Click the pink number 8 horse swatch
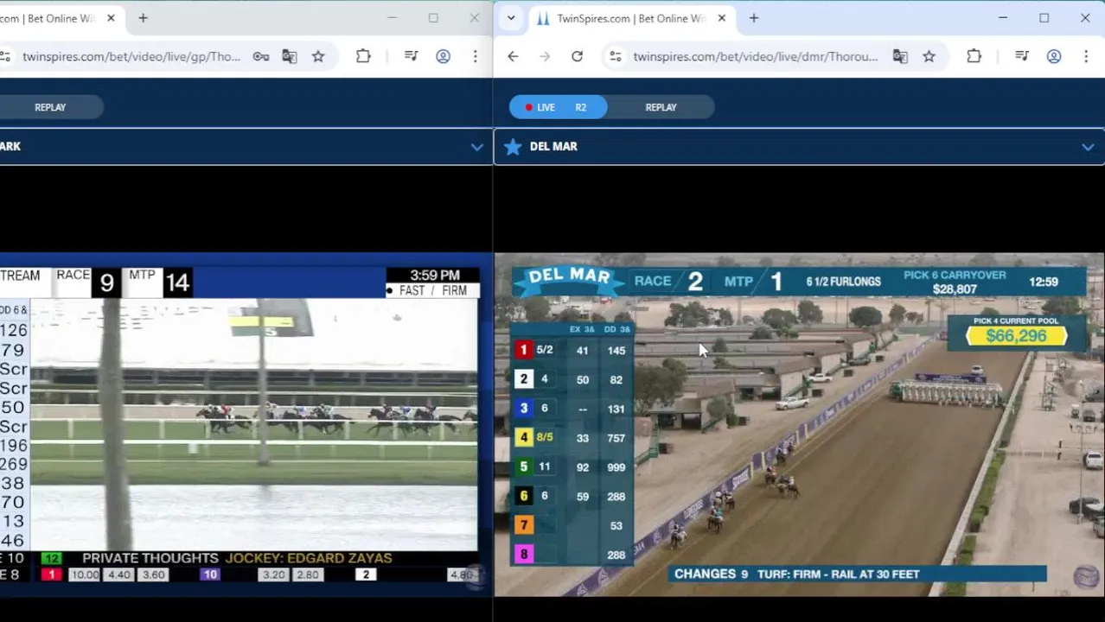The image size is (1105, 622). coord(523,554)
